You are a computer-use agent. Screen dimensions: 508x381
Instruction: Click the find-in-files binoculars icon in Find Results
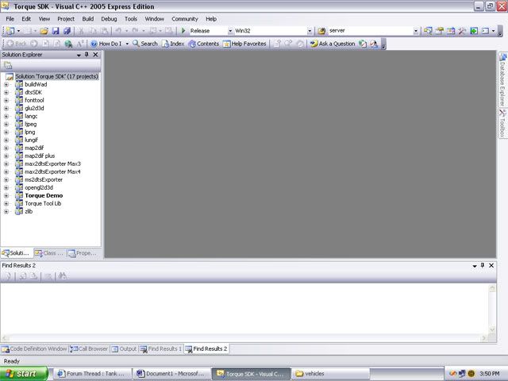[62, 276]
